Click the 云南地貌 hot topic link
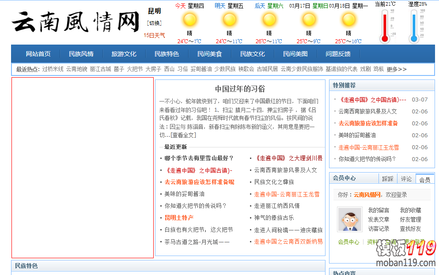Screen dimensions: 439x275 coord(77,69)
